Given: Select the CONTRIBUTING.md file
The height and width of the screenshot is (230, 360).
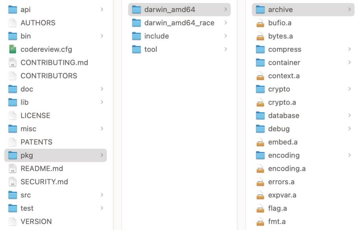Looking at the screenshot, I should coord(55,62).
